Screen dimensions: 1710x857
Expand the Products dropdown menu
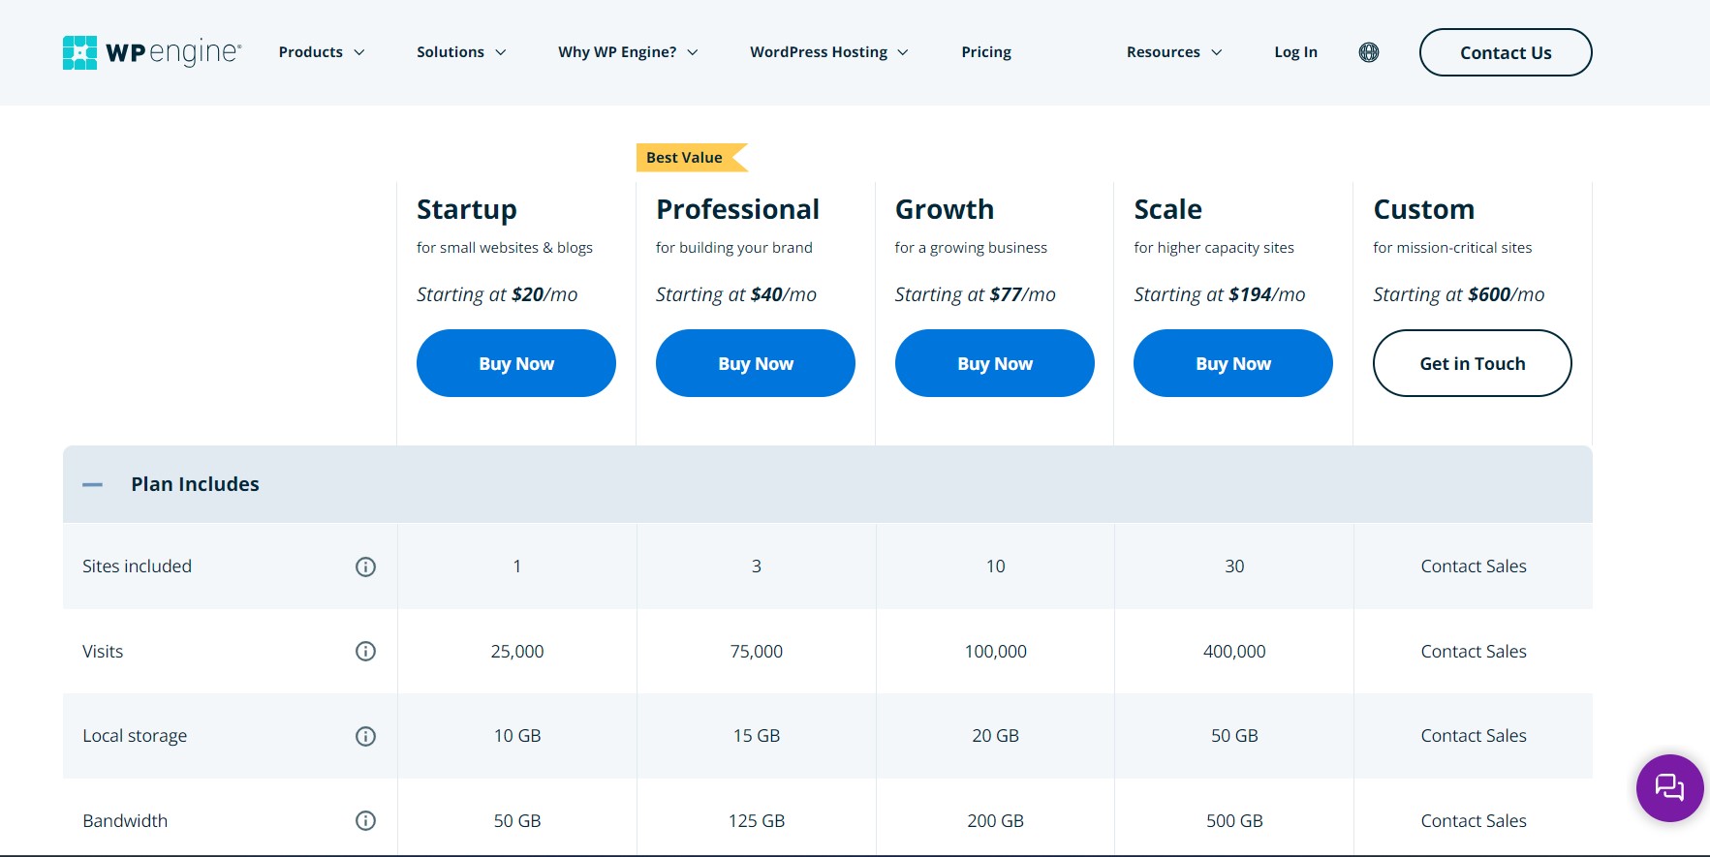click(322, 52)
